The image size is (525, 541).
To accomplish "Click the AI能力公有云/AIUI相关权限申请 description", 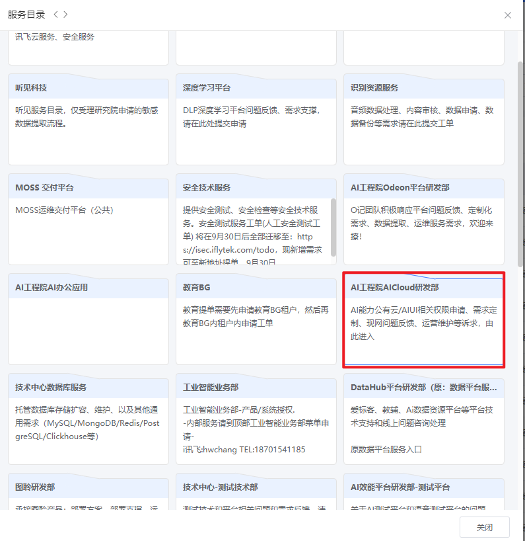I will point(424,323).
